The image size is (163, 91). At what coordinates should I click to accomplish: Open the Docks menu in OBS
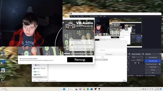coord(82,16)
